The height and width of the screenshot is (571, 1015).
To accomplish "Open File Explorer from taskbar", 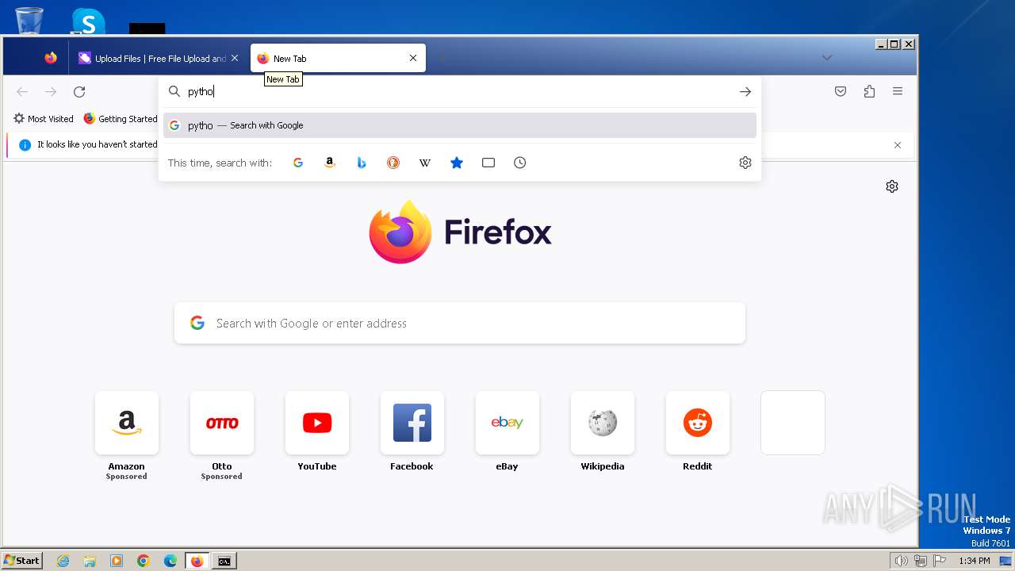I will tap(90, 561).
